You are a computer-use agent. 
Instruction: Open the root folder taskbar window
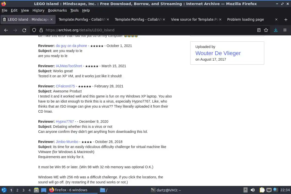(124, 190)
